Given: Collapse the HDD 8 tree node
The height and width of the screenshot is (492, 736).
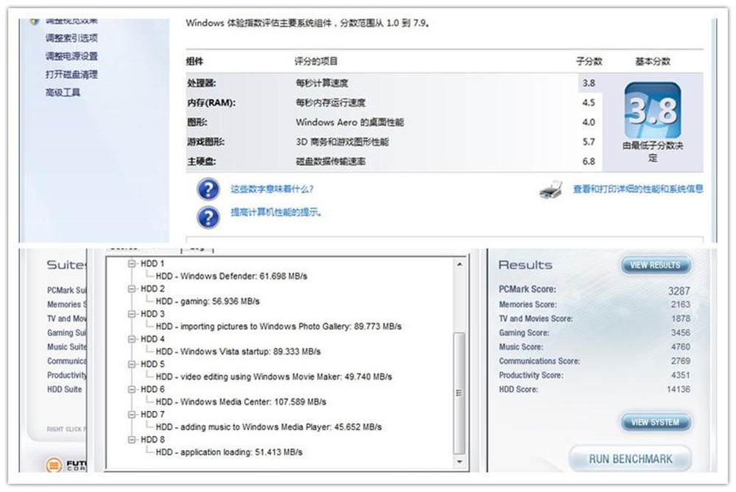Looking at the screenshot, I should point(132,440).
